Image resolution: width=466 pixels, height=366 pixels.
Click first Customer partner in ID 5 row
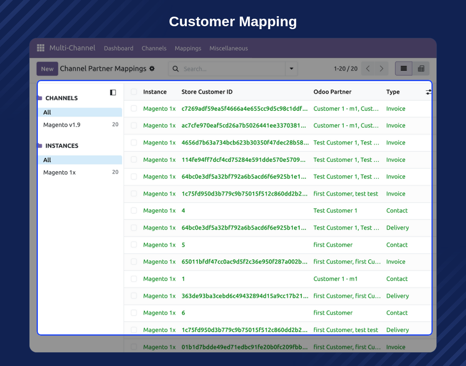(x=333, y=245)
